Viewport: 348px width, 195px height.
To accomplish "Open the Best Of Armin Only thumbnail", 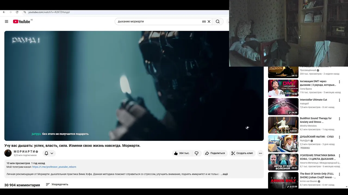I will pyautogui.click(x=283, y=180).
